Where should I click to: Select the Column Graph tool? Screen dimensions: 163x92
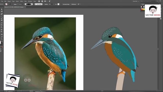(2, 34)
